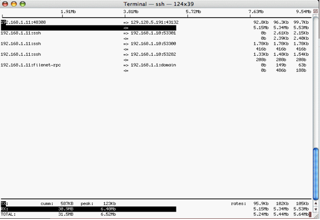
Task: Click the highlighted TX: label
Action: coord(5,203)
